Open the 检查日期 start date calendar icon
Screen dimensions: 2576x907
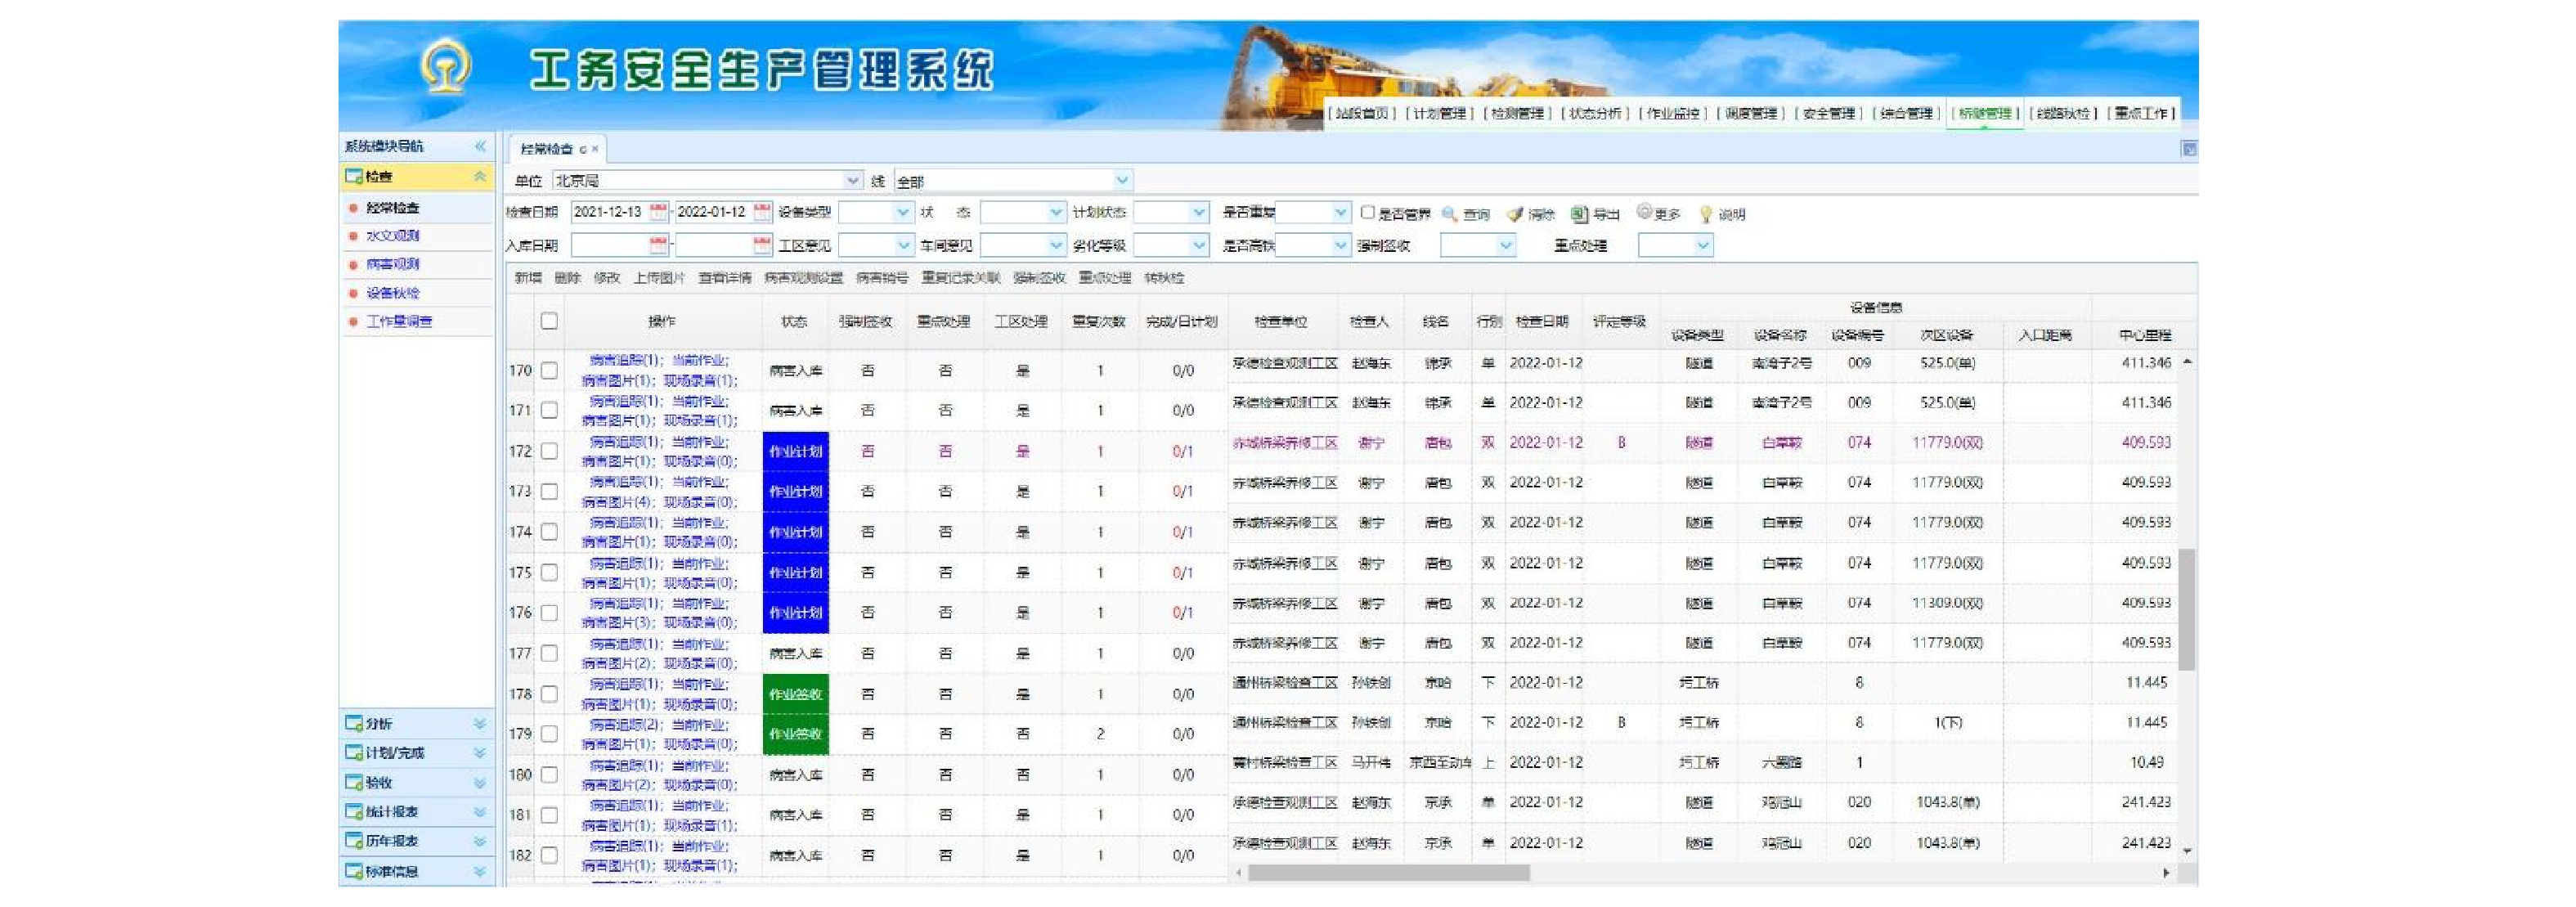pos(658,212)
